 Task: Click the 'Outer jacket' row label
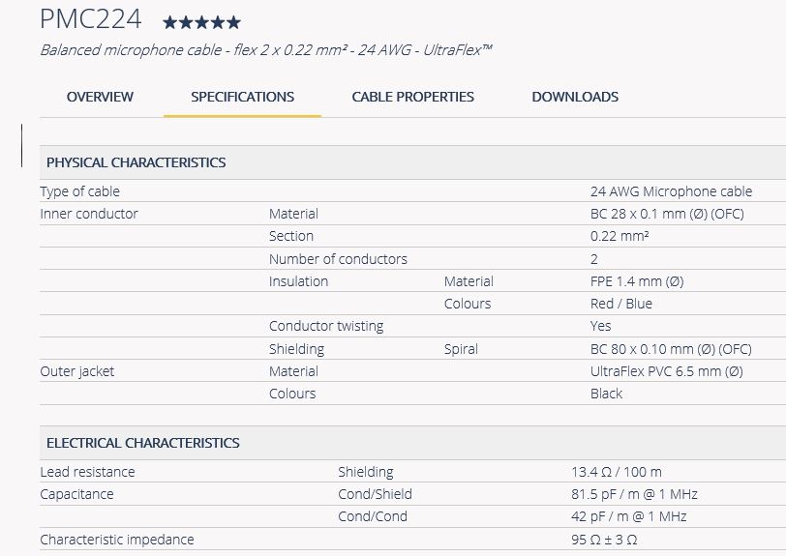click(x=77, y=371)
